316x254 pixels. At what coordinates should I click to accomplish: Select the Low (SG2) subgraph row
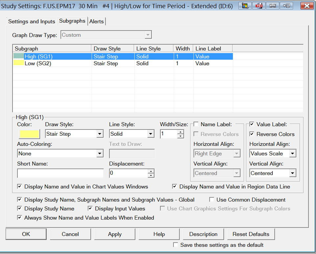coord(123,63)
